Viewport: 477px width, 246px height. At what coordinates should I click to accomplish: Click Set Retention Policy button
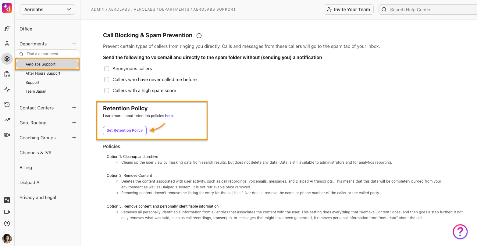125,130
